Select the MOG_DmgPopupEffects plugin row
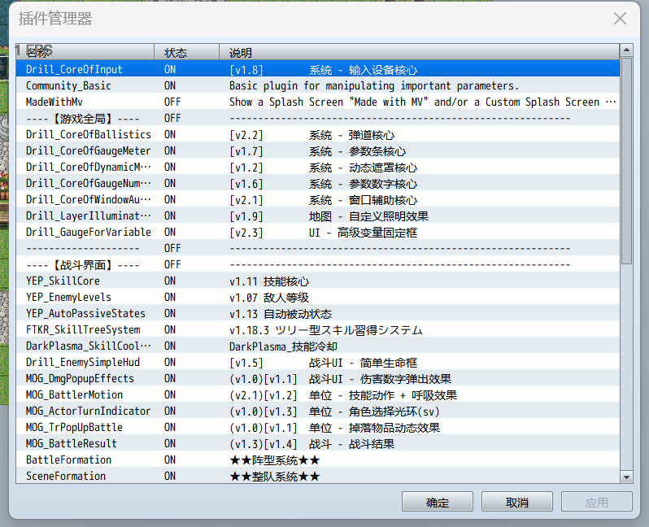 [318, 378]
